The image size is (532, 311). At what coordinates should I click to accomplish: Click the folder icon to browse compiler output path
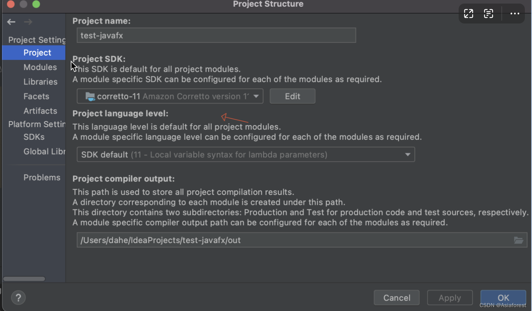point(519,240)
